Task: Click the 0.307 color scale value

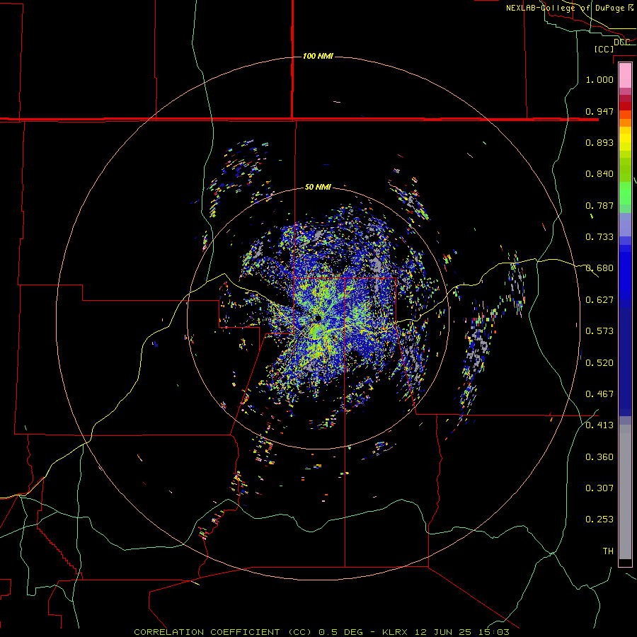Action: [x=599, y=488]
